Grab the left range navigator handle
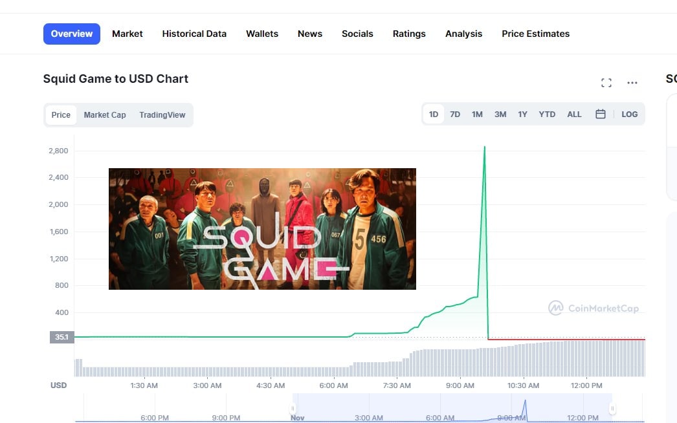Image resolution: width=677 pixels, height=423 pixels. click(293, 408)
